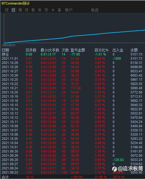Select the 2021.10.07 date row
This screenshot has width=145, height=179.
click(x=10, y=130)
